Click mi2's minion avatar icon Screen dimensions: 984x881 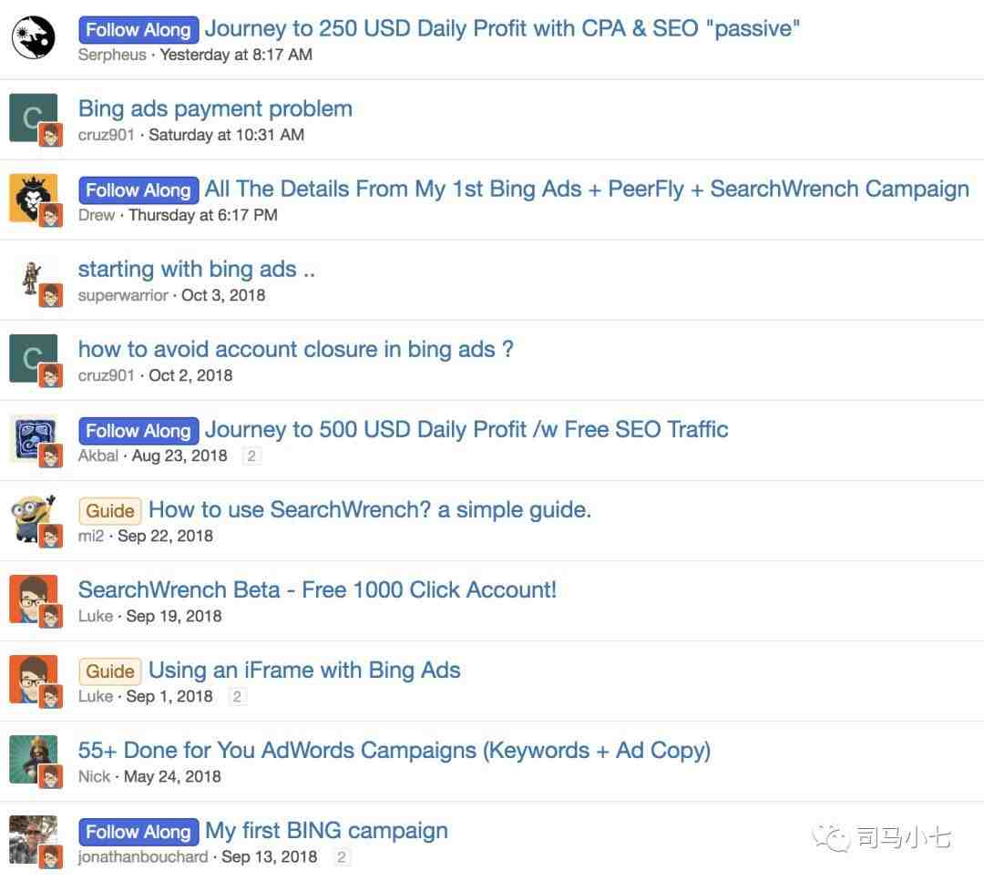pyautogui.click(x=31, y=517)
